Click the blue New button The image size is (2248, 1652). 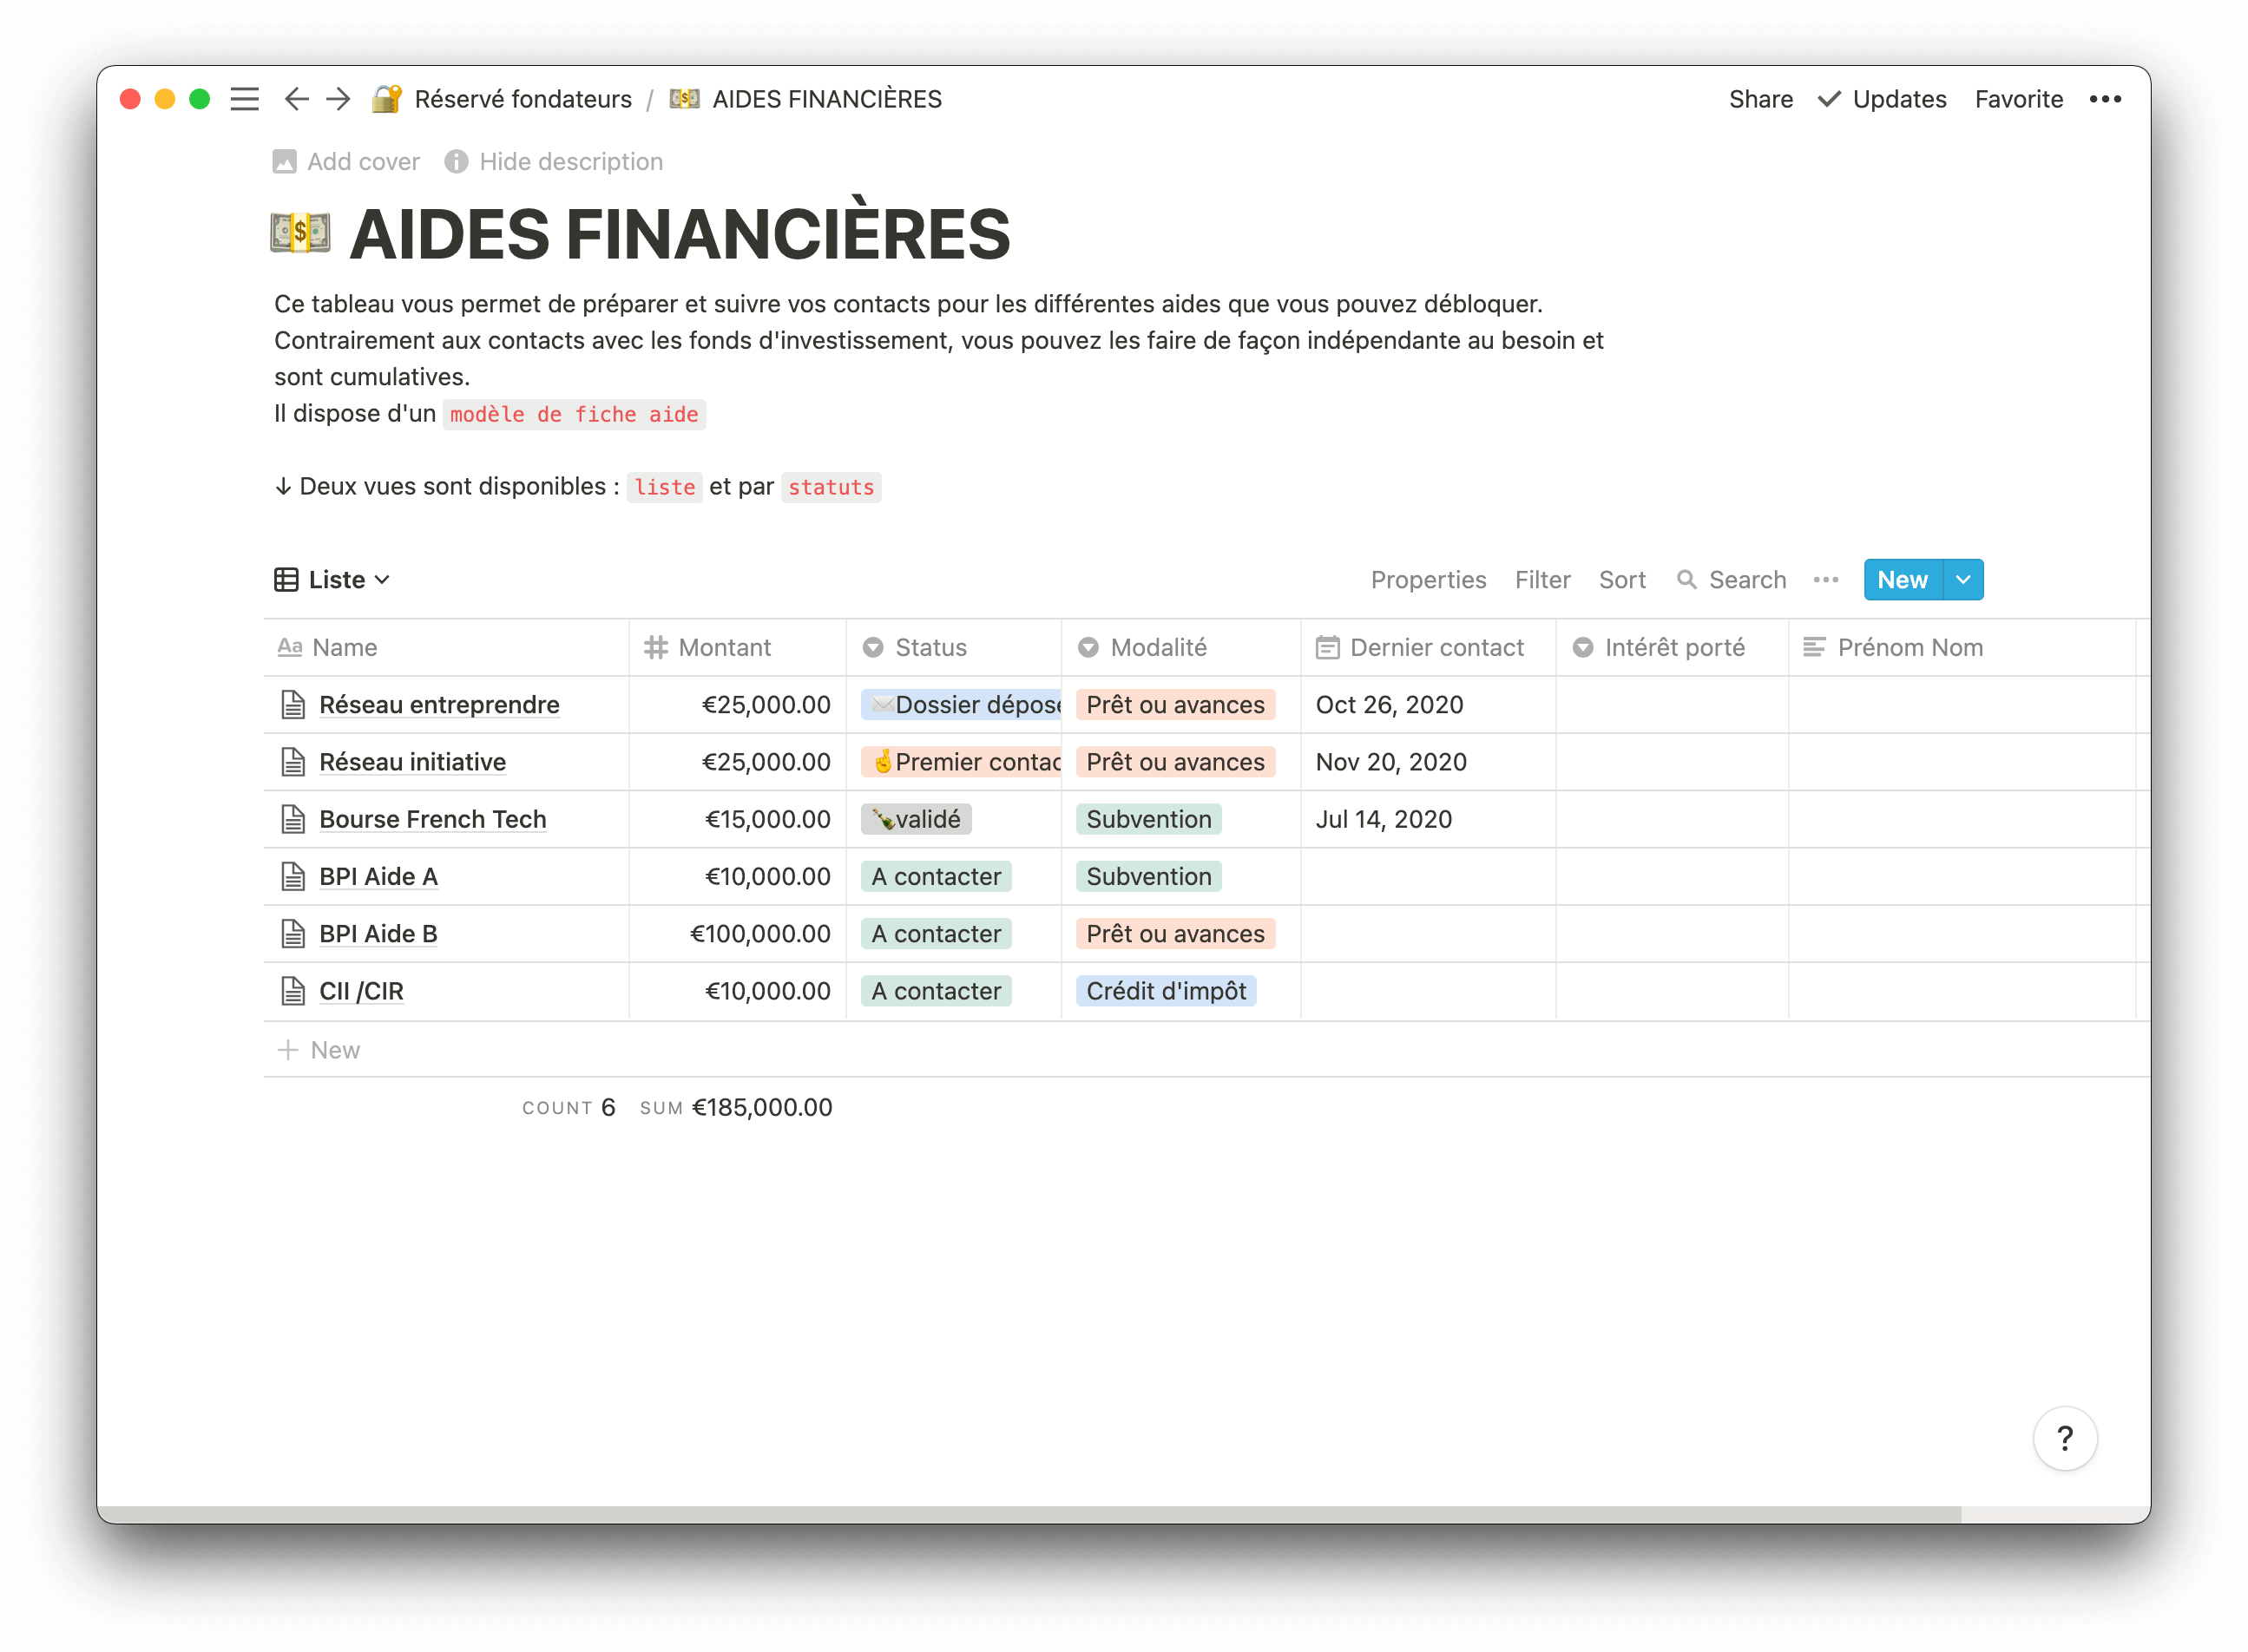(1902, 580)
